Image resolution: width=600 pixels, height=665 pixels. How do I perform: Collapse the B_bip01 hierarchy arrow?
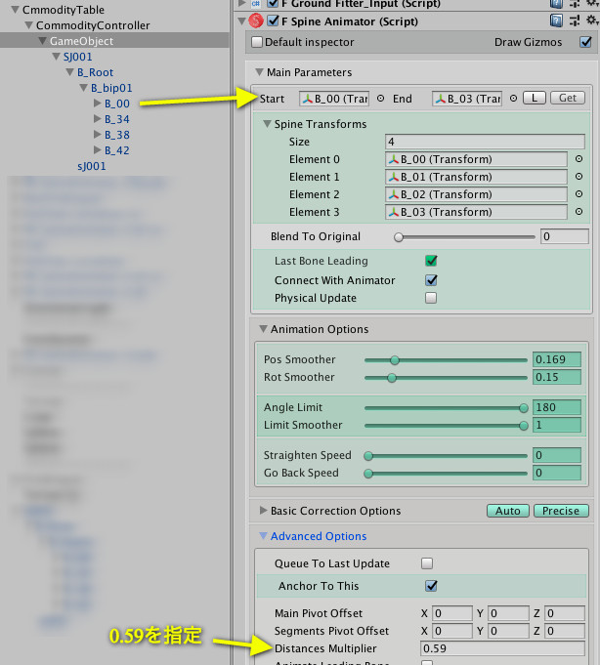coord(84,88)
